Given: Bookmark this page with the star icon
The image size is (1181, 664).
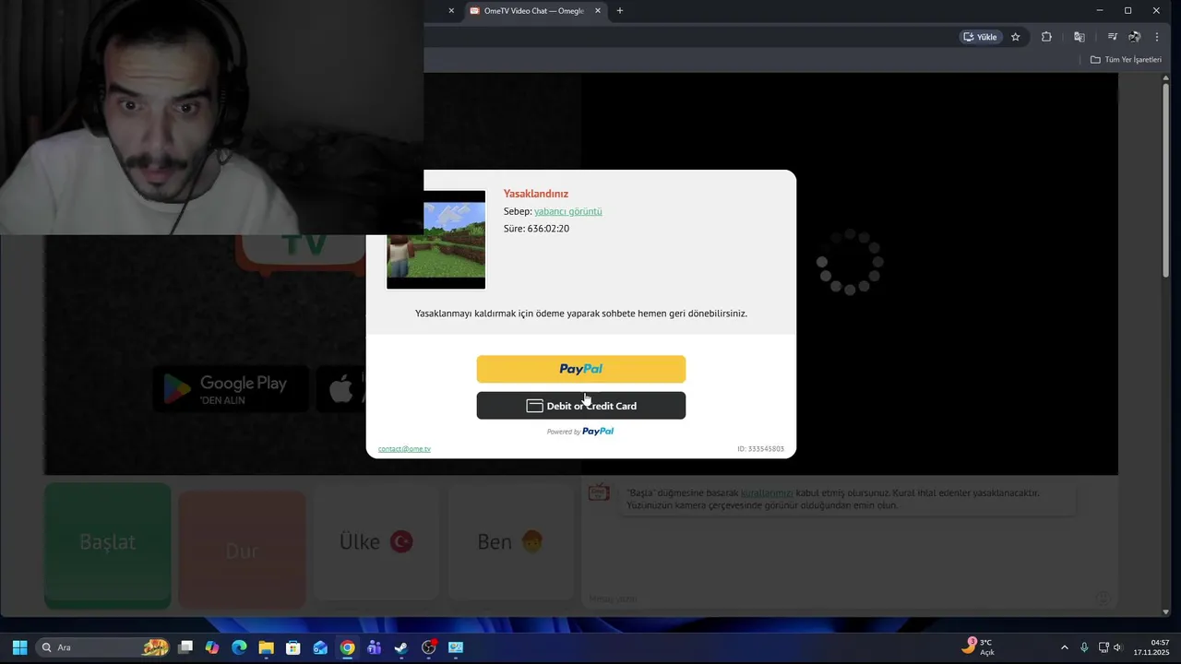Looking at the screenshot, I should click(x=1016, y=37).
